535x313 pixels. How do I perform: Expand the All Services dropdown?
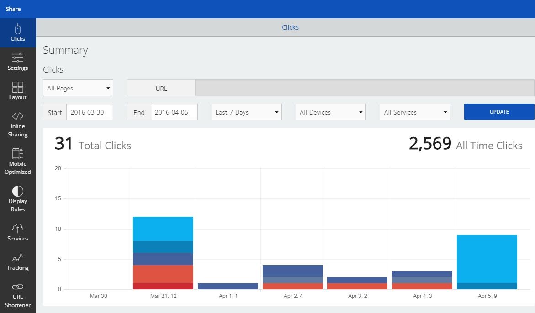(x=414, y=112)
